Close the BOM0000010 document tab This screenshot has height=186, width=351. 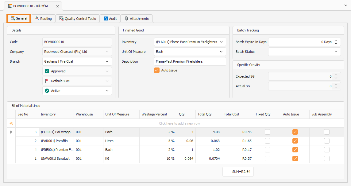(x=58, y=6)
